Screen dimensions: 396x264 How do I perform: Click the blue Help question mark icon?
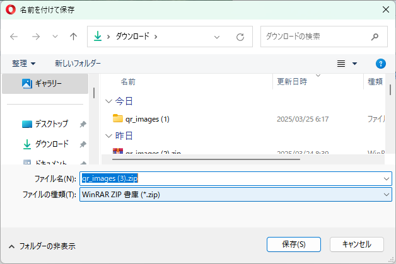380,64
